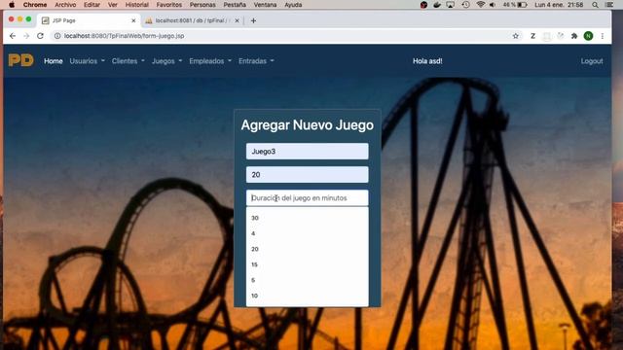This screenshot has width=623, height=350.
Task: Click the battery status icon
Action: (522, 5)
